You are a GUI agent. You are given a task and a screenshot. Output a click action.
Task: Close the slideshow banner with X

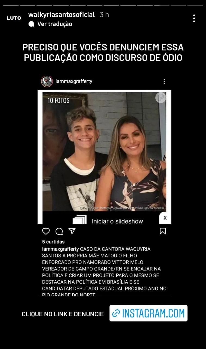click(165, 218)
